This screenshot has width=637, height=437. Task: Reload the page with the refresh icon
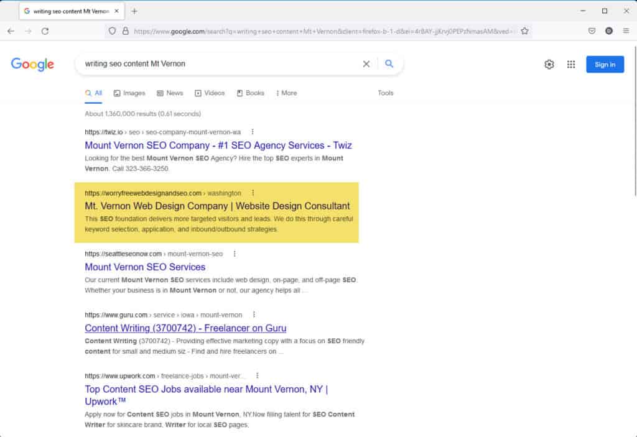45,31
